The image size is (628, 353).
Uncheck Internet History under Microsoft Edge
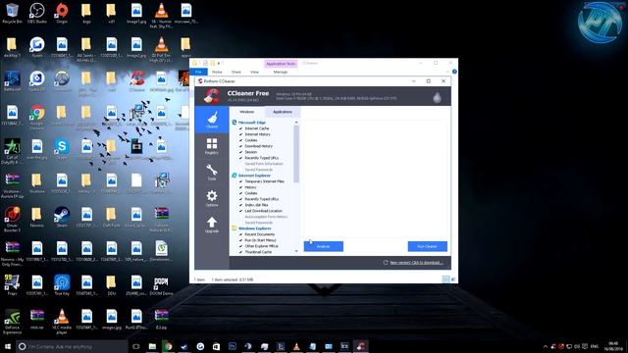pos(240,134)
